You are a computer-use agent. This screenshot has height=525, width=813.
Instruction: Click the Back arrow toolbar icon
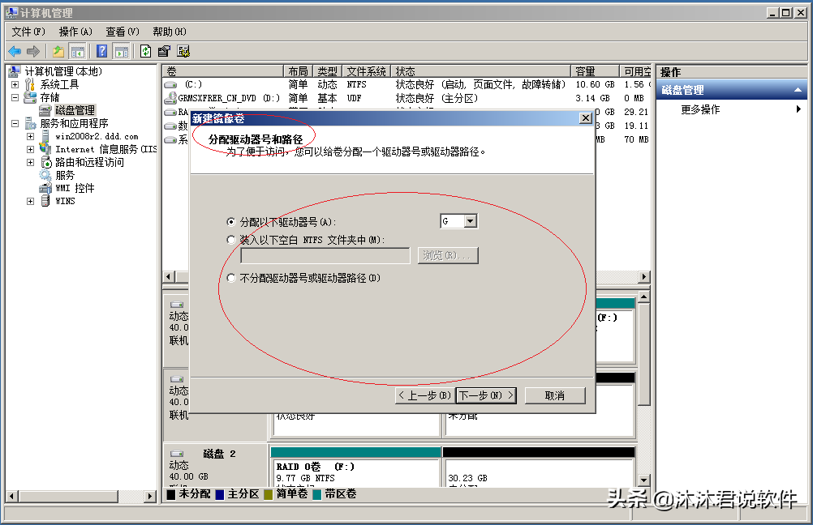click(x=15, y=51)
